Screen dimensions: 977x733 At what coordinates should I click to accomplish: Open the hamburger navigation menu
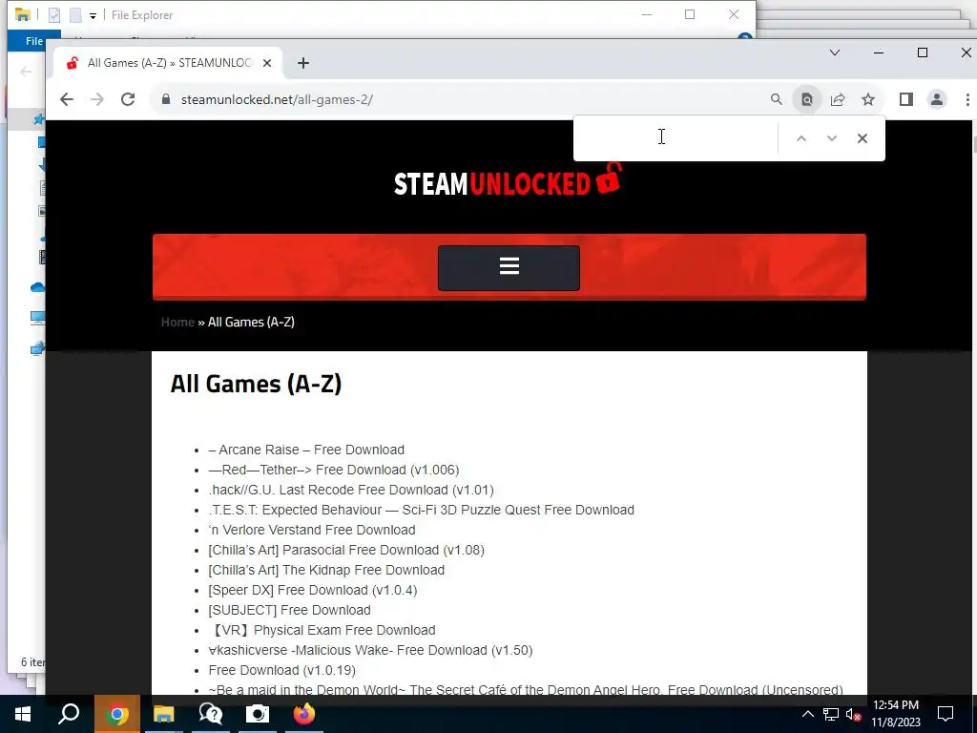coord(509,267)
